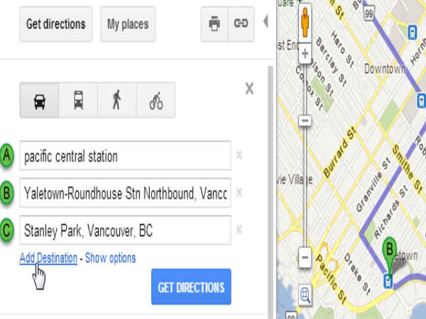This screenshot has height=319, width=426.
Task: Click the print icon
Action: pos(214,24)
